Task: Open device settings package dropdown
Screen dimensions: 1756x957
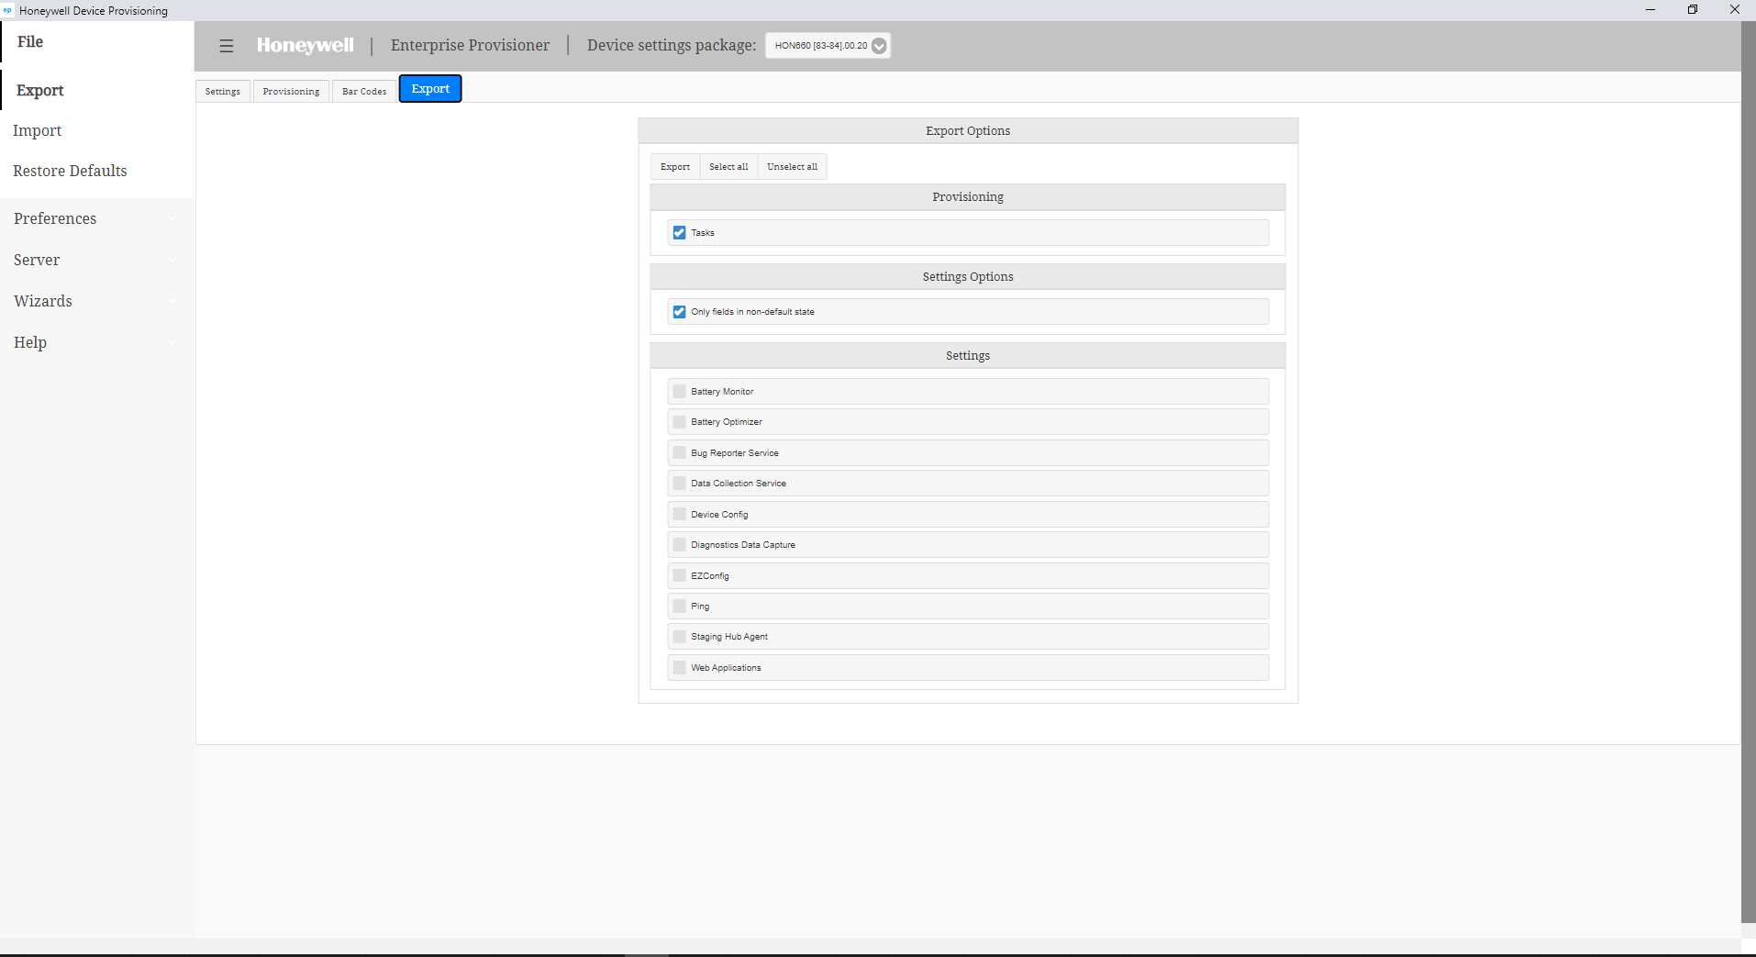Action: click(878, 46)
